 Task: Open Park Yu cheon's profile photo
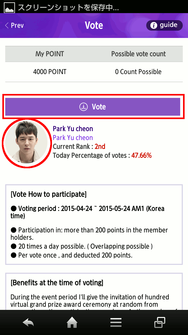pyautogui.click(x=26, y=143)
